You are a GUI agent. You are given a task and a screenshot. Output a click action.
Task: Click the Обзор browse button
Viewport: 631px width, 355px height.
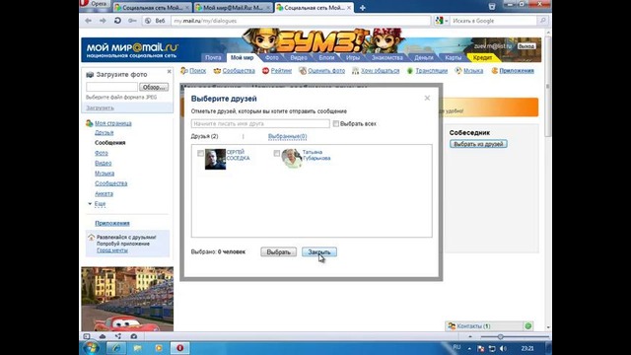pyautogui.click(x=154, y=87)
